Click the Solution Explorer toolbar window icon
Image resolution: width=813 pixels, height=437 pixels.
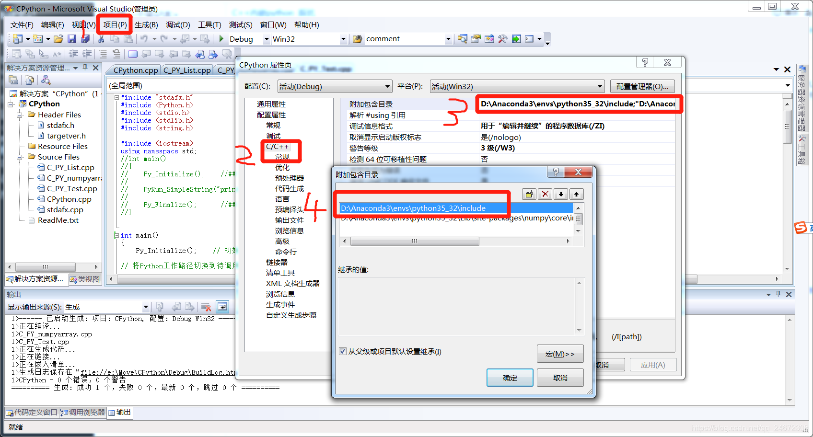462,39
